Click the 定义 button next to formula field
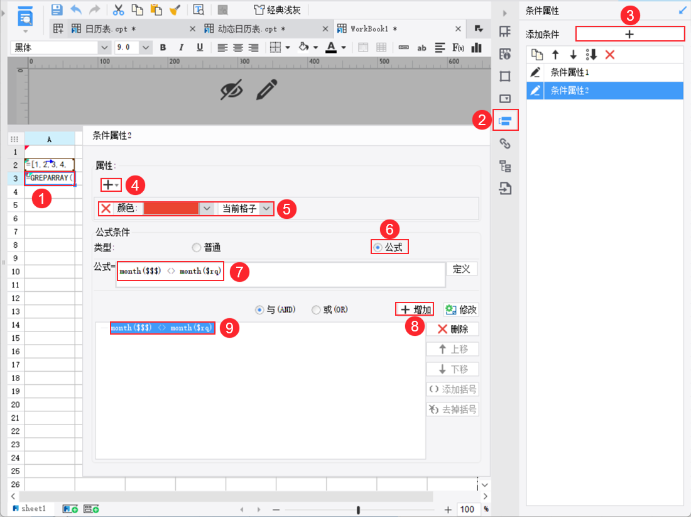This screenshot has height=517, width=691. (x=462, y=269)
